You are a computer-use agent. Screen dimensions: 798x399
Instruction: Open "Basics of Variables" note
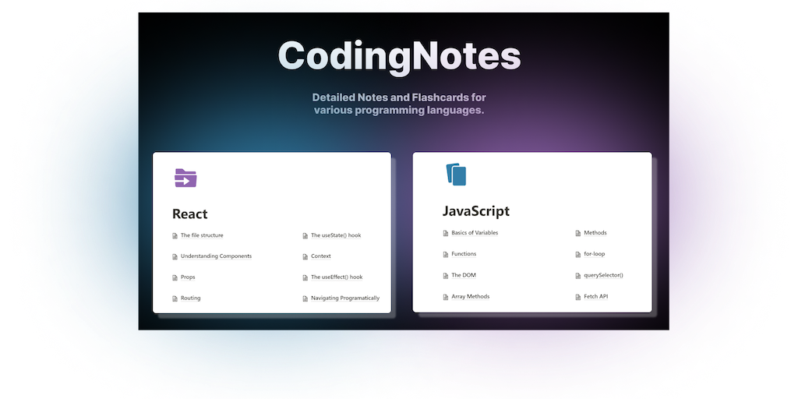pyautogui.click(x=475, y=232)
